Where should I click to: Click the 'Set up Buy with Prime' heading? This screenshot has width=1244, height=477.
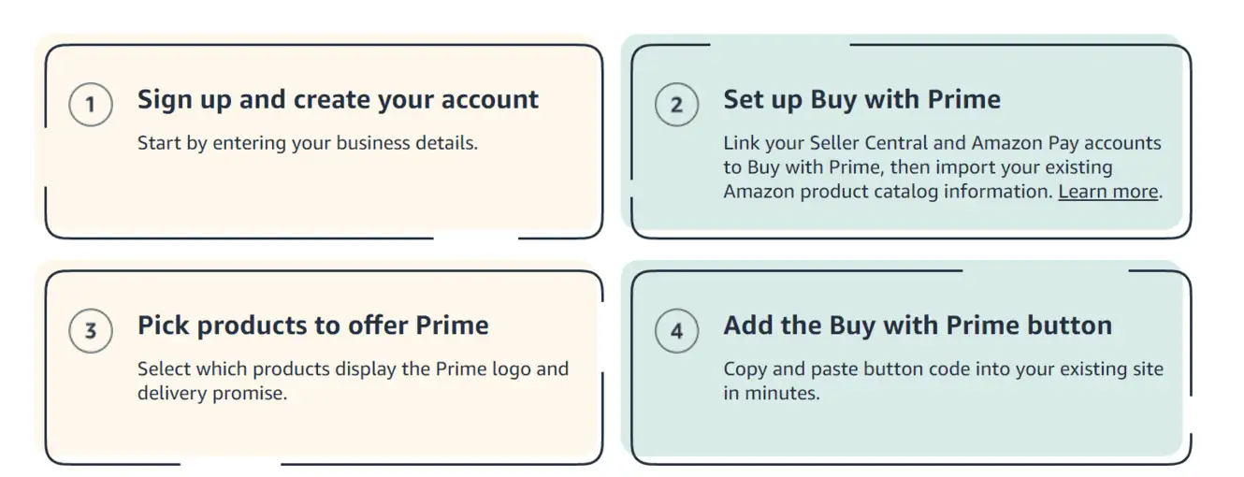(861, 100)
